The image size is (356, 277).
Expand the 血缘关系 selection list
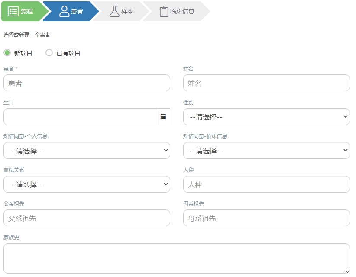[87, 184]
